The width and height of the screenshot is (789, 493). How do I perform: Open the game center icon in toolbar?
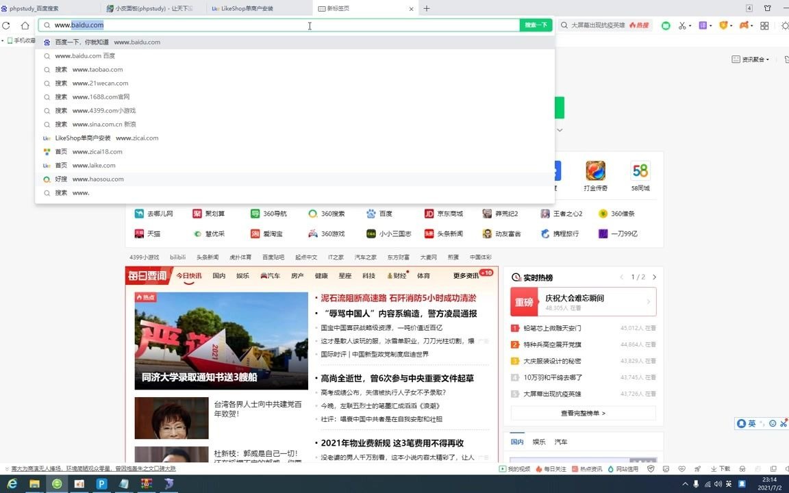point(745,25)
